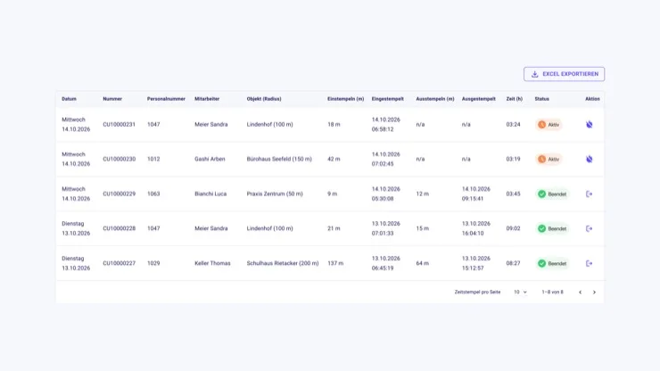Sort by the Einstempeln (m) column header
Image resolution: width=660 pixels, height=371 pixels.
[345, 99]
